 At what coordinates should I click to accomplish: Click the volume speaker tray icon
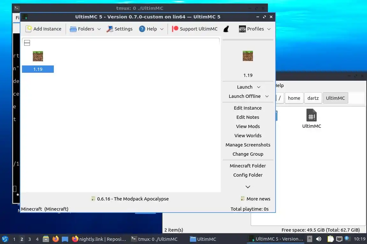[x=319, y=239]
